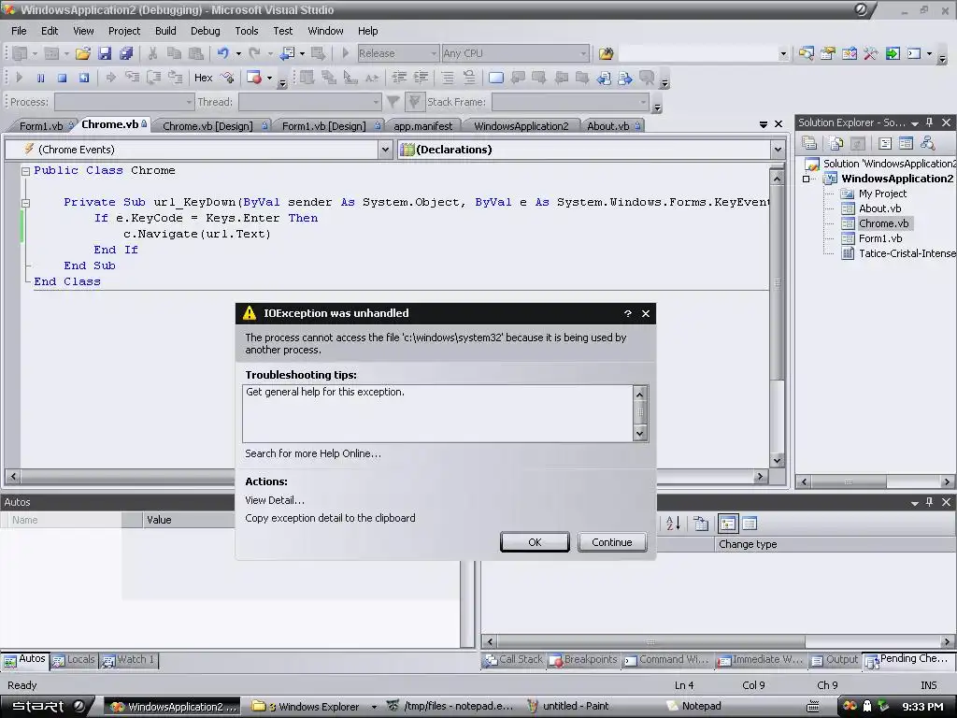Click OK in the IOException dialog
Image resolution: width=957 pixels, height=718 pixels.
[535, 542]
